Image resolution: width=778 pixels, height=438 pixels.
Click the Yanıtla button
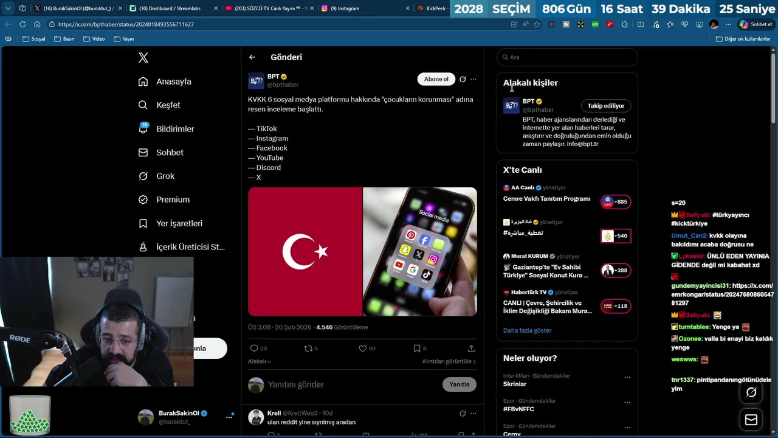tap(460, 384)
